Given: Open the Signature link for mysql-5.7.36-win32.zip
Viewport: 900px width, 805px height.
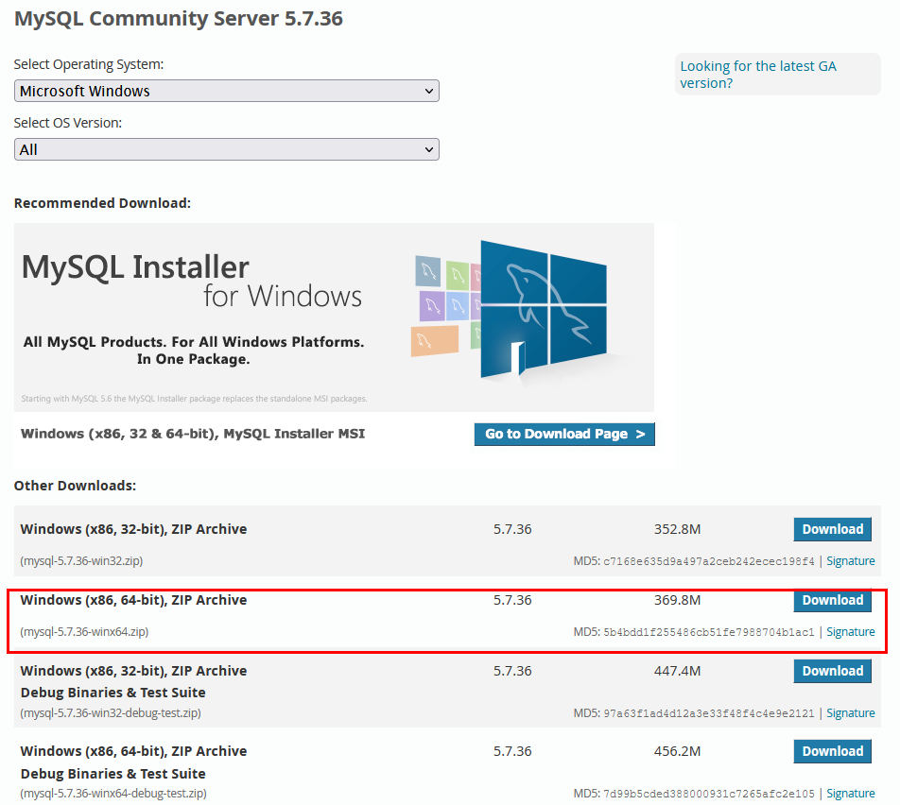Looking at the screenshot, I should [x=850, y=560].
